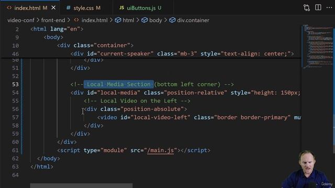Click line number 61 in the gutter
The height and width of the screenshot is (188, 335).
(x=15, y=150)
